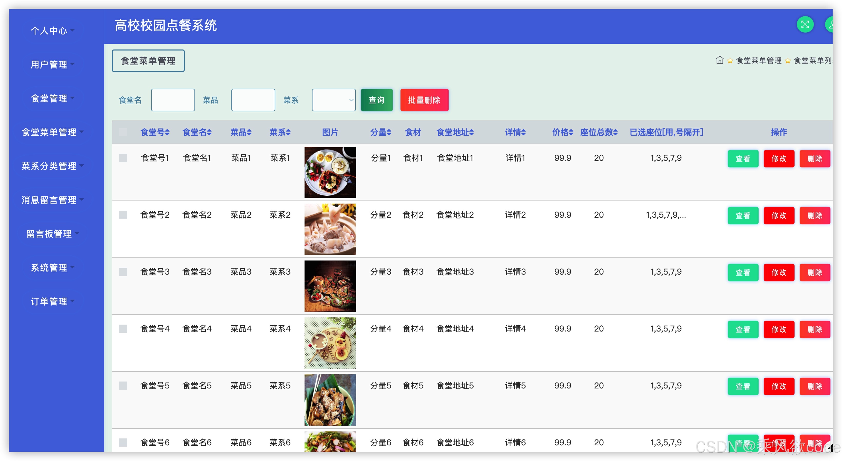Click sort icon on 食堂地址 header

point(471,132)
